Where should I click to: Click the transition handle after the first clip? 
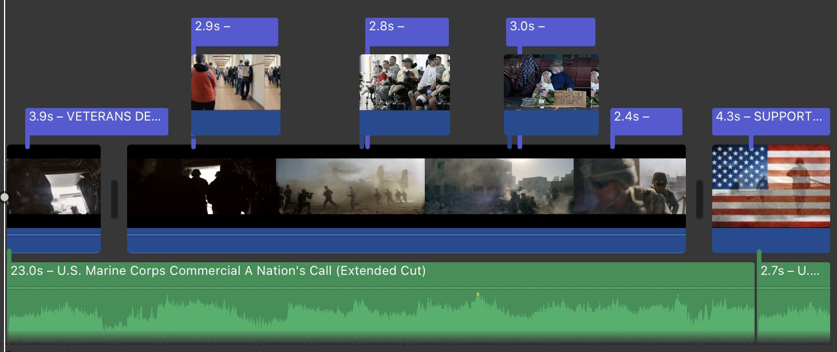(114, 199)
